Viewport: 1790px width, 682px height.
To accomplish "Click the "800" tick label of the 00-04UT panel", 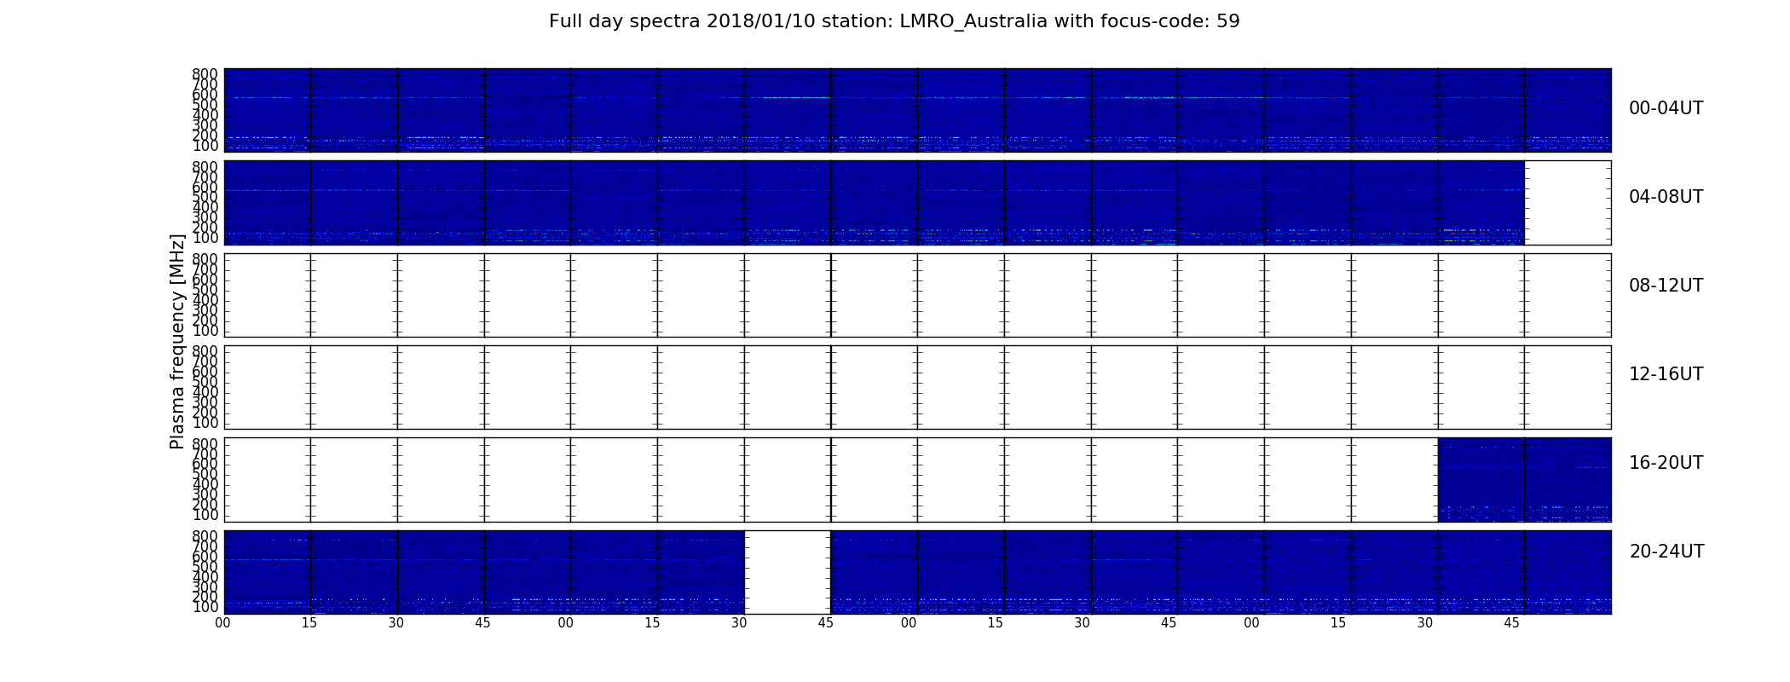I will [x=205, y=74].
